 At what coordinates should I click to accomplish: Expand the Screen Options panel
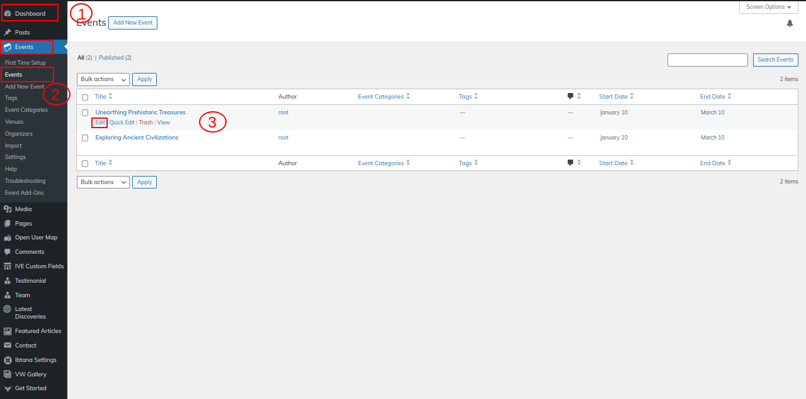[x=768, y=7]
